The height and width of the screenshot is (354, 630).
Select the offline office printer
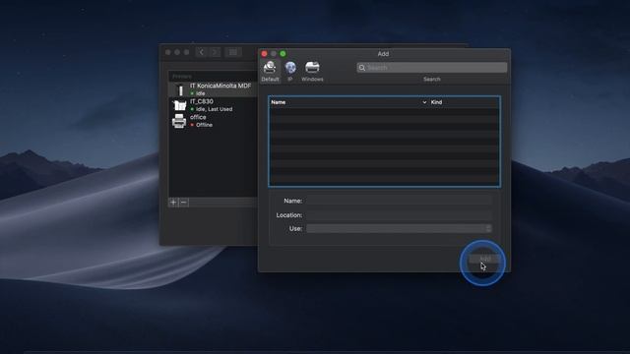[x=213, y=121]
